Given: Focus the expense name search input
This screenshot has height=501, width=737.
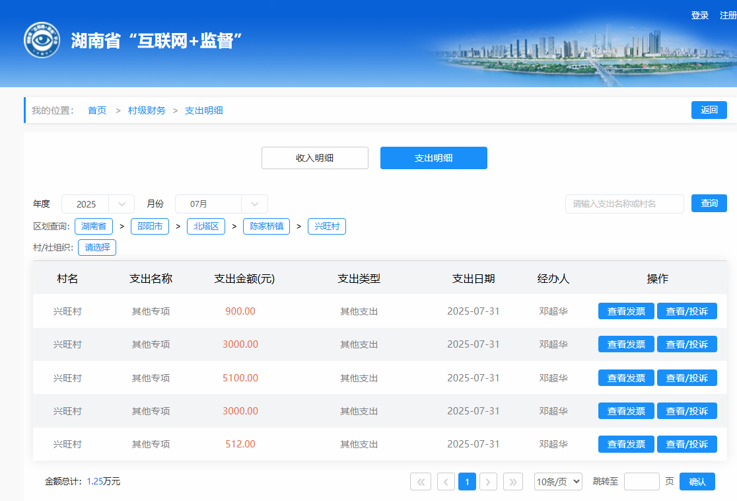Looking at the screenshot, I should [624, 204].
